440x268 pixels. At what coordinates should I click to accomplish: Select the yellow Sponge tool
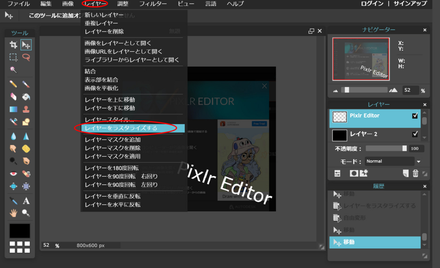coord(26,149)
